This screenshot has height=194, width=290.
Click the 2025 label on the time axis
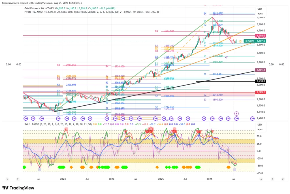coord(161,179)
